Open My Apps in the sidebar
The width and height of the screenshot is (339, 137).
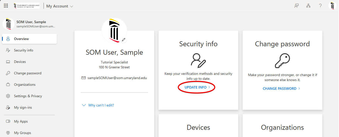coord(21,121)
